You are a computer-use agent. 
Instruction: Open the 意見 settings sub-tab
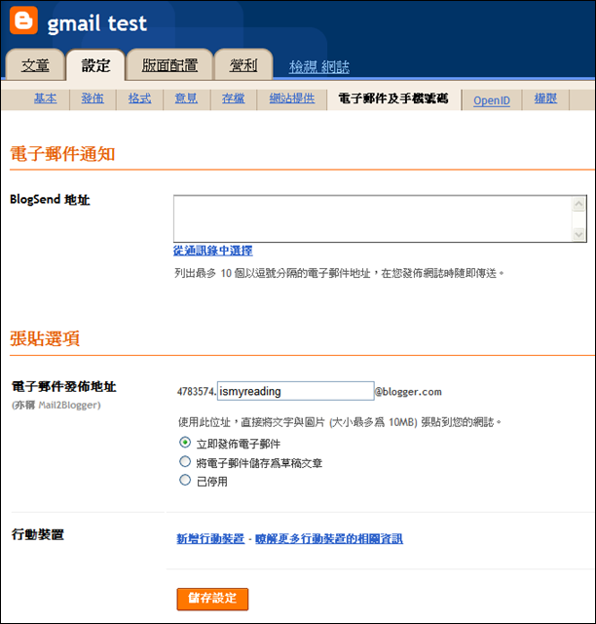pos(186,97)
